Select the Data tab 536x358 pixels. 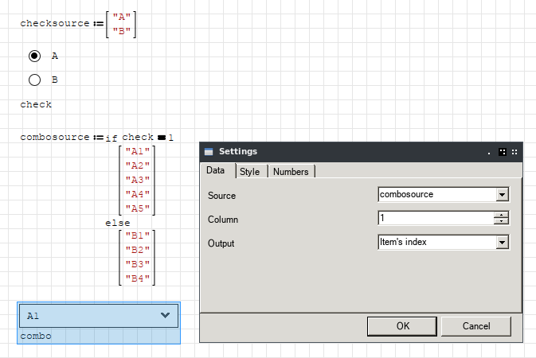pos(215,171)
